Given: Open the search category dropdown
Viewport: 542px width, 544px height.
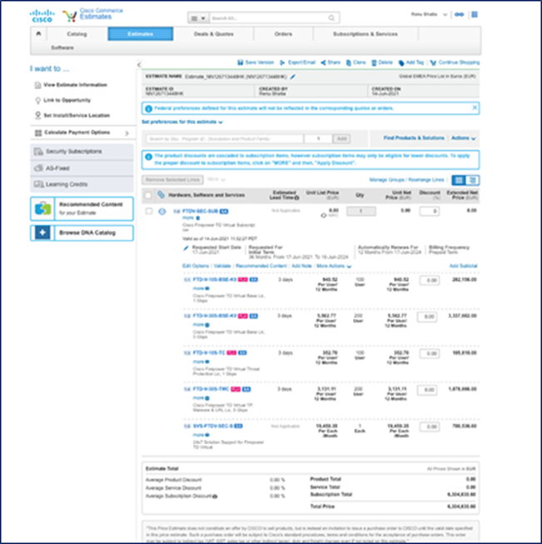Looking at the screenshot, I should tap(198, 18).
